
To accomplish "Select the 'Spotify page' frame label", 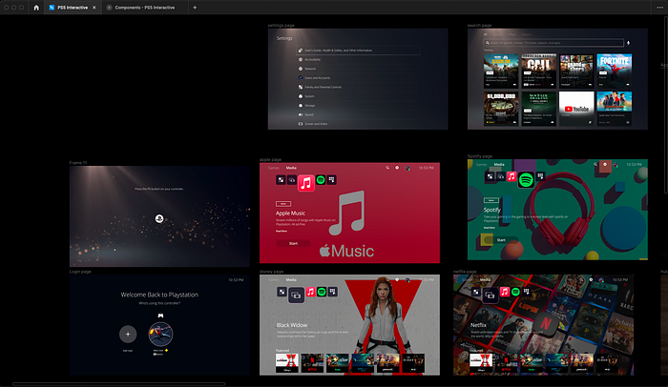I will pos(480,156).
